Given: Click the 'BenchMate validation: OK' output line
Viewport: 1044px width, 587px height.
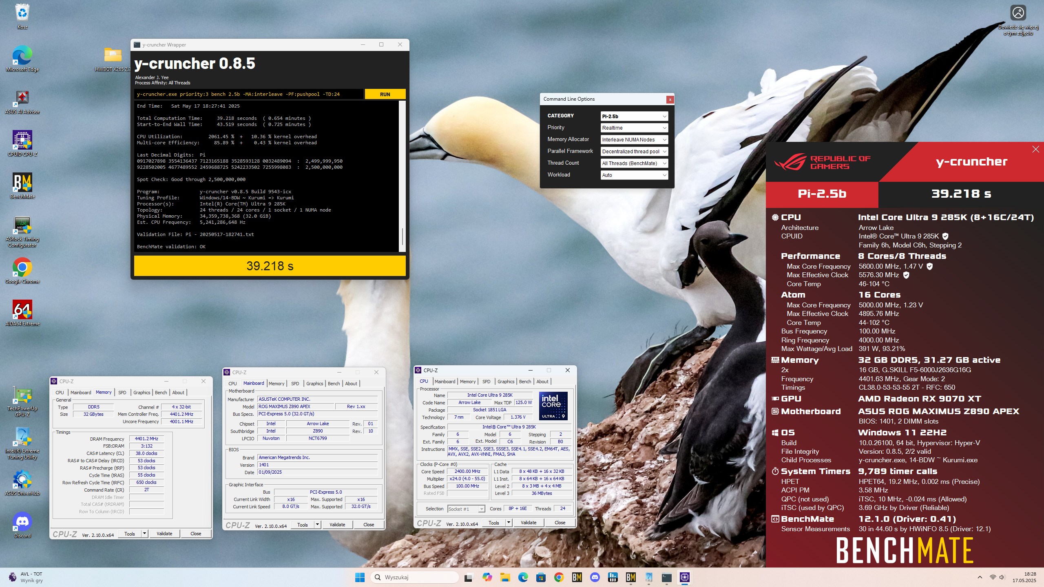Looking at the screenshot, I should pyautogui.click(x=171, y=247).
